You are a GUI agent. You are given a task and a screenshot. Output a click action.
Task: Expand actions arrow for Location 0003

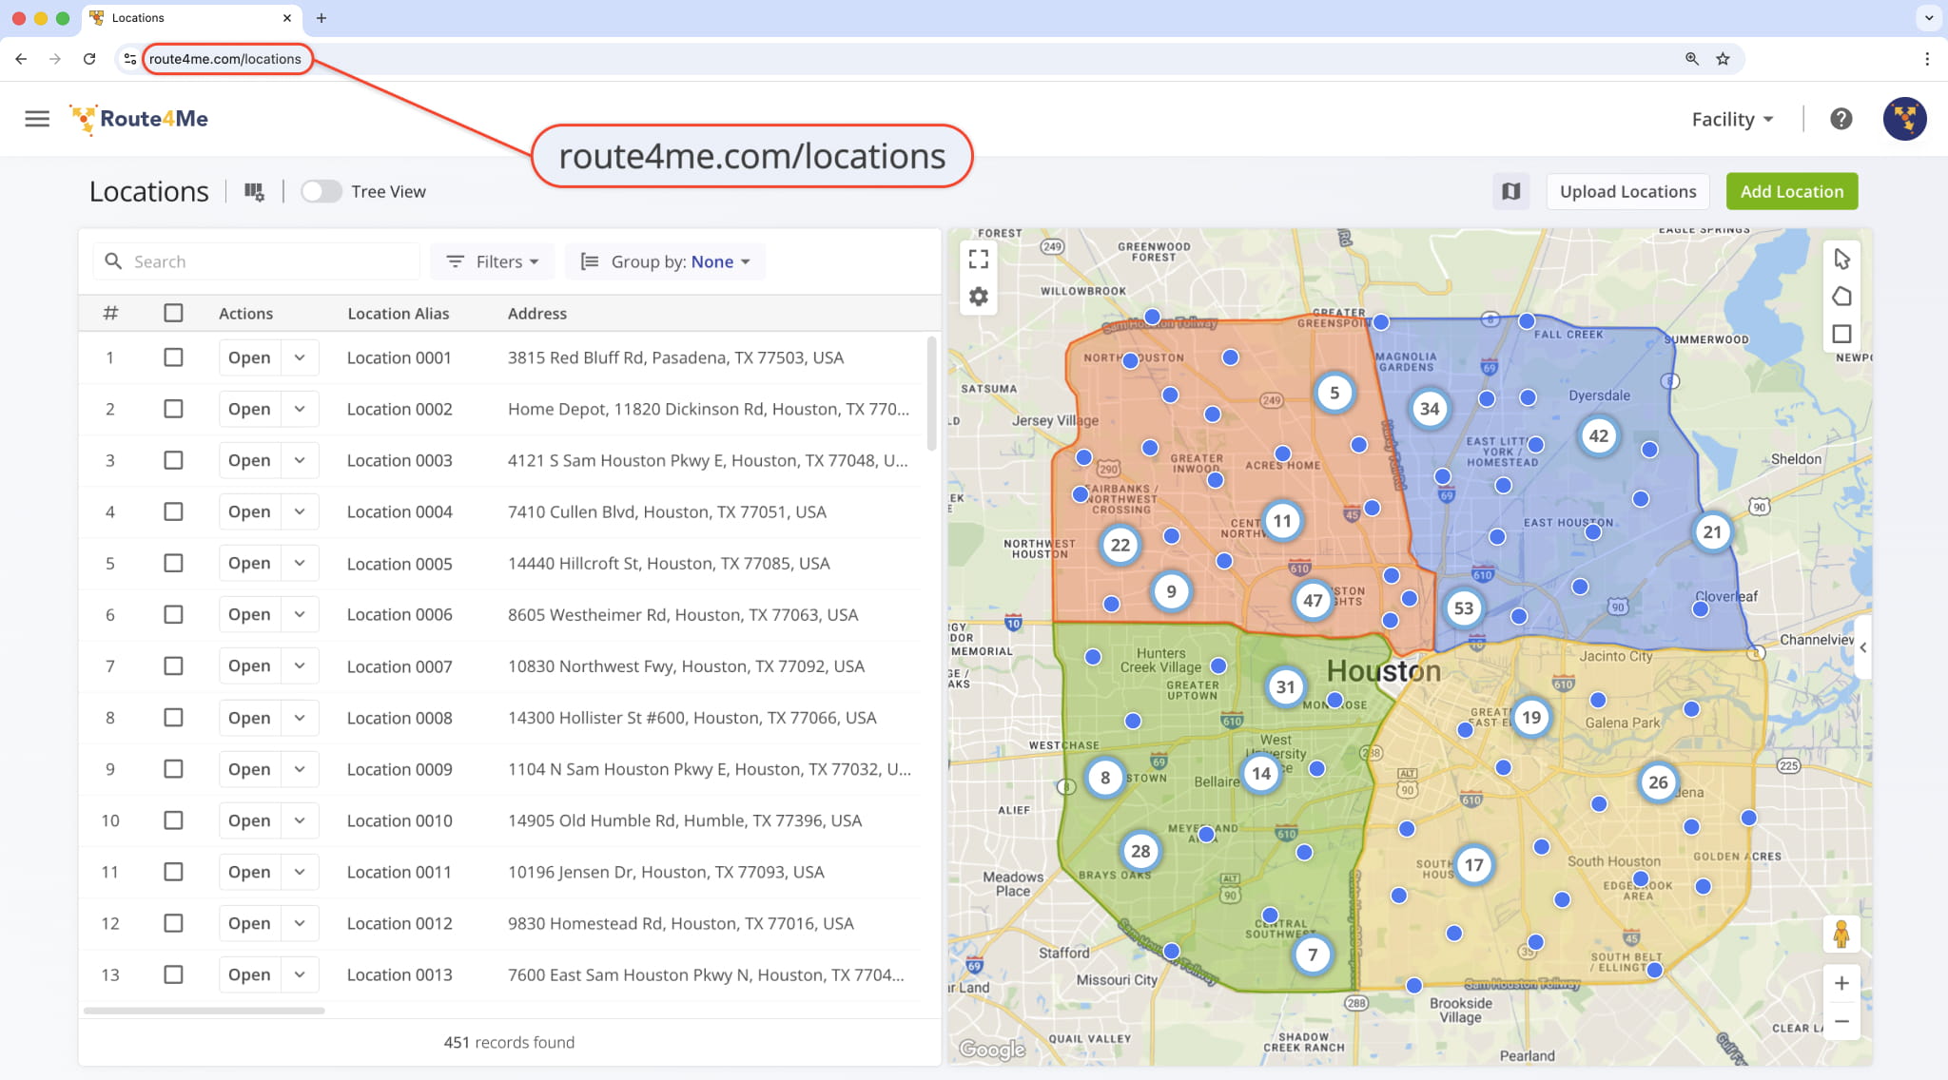pyautogui.click(x=300, y=460)
